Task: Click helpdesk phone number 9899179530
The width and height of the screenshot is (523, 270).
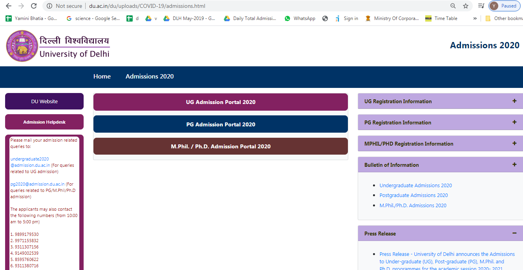Action: (x=27, y=234)
